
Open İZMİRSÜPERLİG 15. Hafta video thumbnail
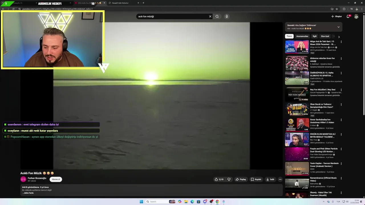point(297,78)
